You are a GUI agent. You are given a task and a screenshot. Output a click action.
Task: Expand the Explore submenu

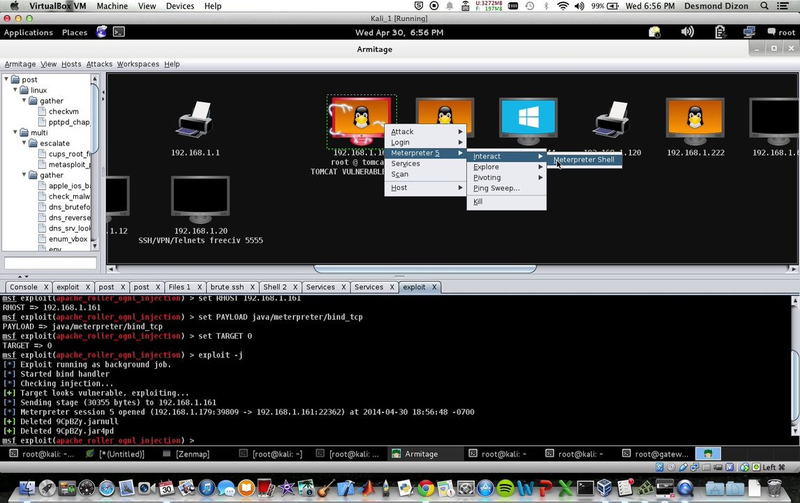pyautogui.click(x=507, y=167)
